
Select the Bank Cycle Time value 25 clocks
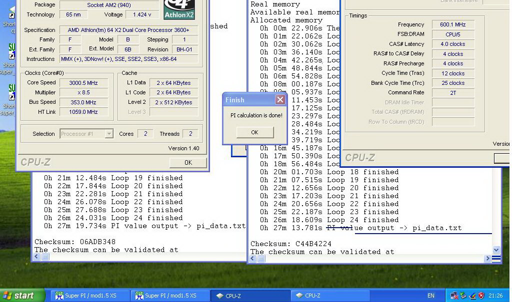pyautogui.click(x=453, y=83)
